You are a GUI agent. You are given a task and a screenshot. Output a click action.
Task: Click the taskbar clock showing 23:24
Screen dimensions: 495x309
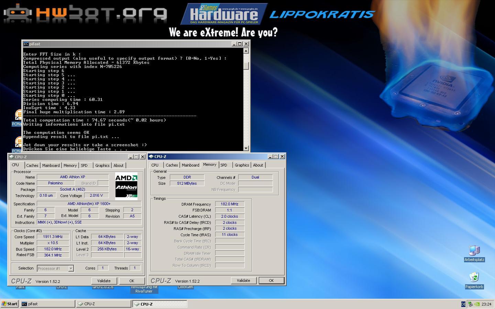pos(486,304)
